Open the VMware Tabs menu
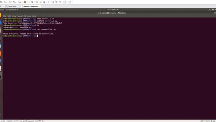This screenshot has width=216, height=122. (15, 2)
